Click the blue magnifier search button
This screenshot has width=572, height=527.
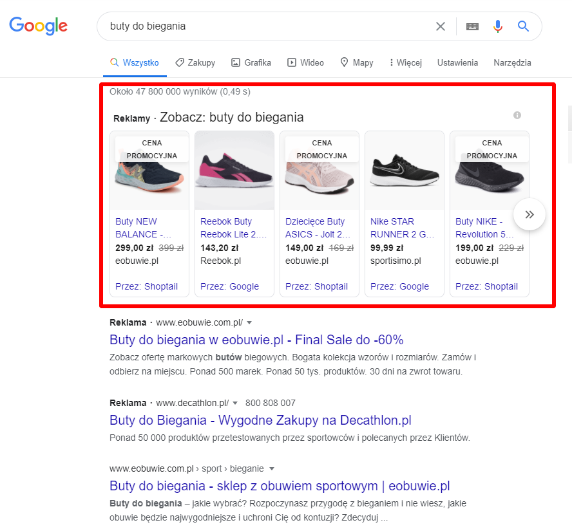point(523,26)
